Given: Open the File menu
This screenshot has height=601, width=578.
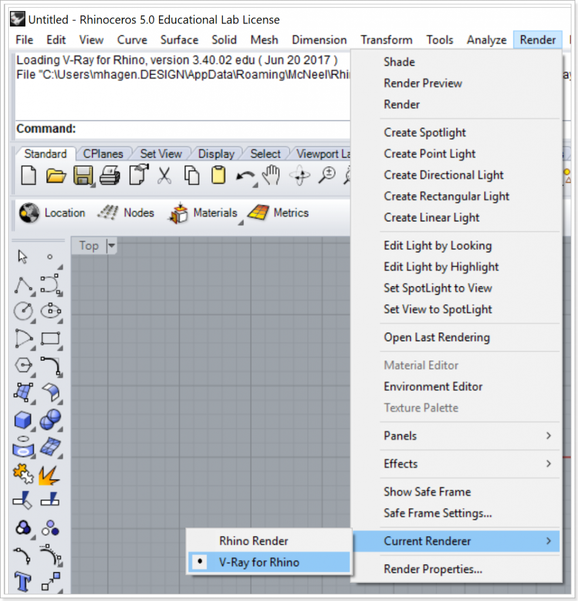Looking at the screenshot, I should point(24,40).
